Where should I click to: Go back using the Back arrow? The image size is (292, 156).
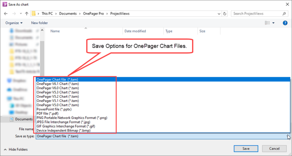(x=6, y=13)
